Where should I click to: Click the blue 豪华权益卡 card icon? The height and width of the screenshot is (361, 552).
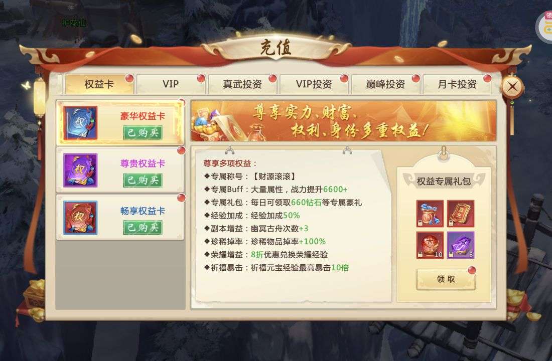(80, 123)
